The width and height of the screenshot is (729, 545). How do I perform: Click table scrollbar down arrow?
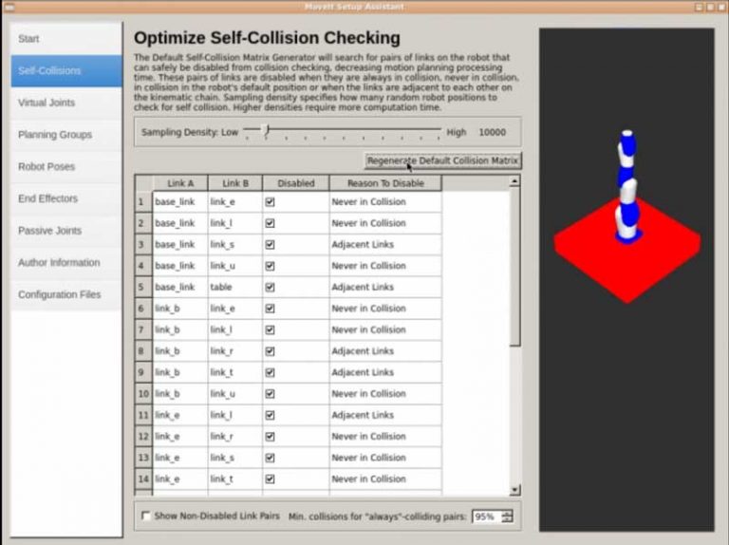click(514, 490)
